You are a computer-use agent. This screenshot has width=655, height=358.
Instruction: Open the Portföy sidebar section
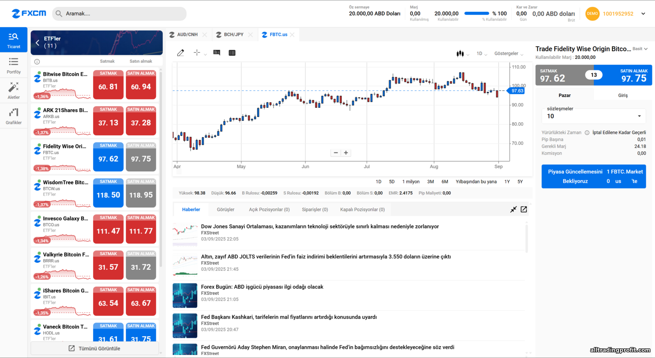(x=14, y=65)
